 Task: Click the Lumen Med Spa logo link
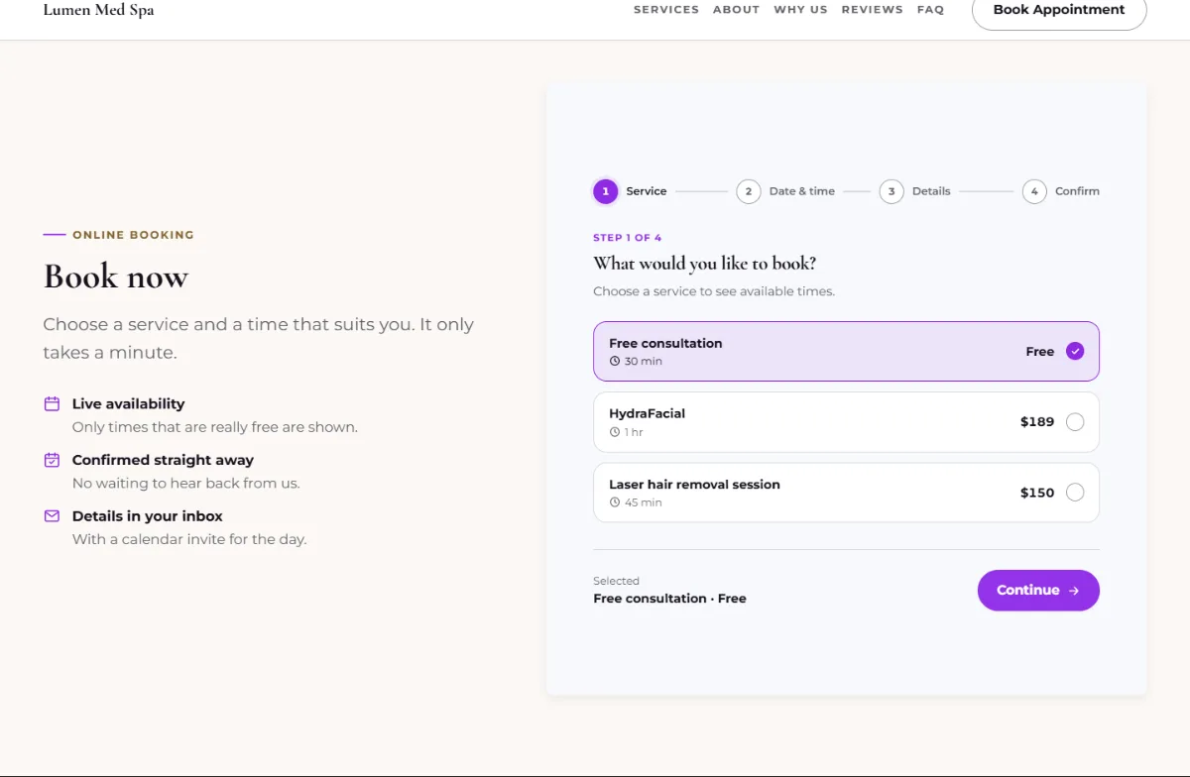[98, 10]
